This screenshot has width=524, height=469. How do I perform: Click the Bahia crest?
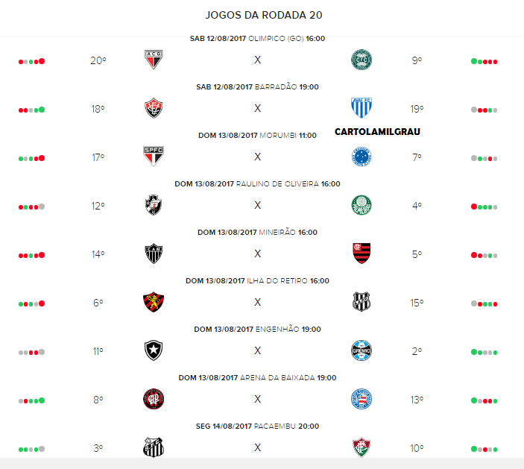point(362,399)
